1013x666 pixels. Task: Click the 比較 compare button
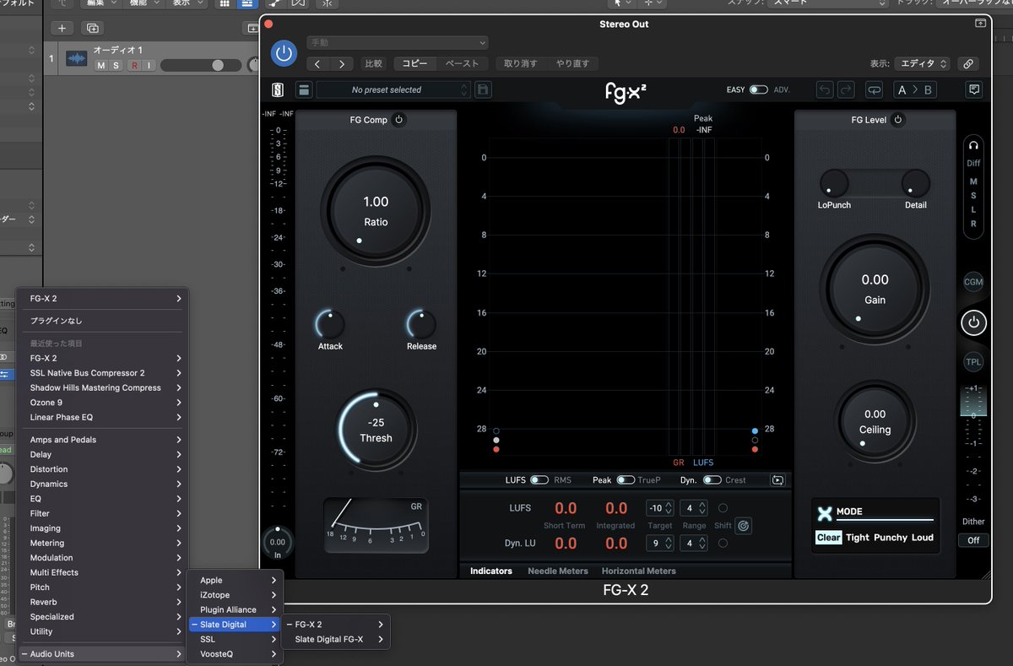(x=374, y=63)
